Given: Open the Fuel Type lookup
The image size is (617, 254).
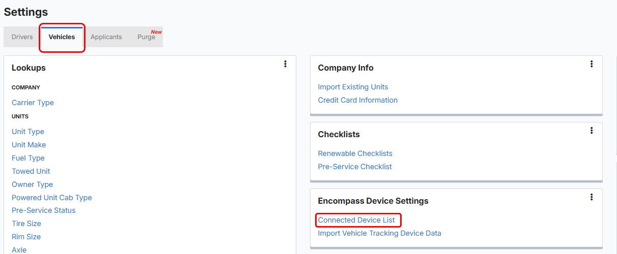Looking at the screenshot, I should click(28, 158).
